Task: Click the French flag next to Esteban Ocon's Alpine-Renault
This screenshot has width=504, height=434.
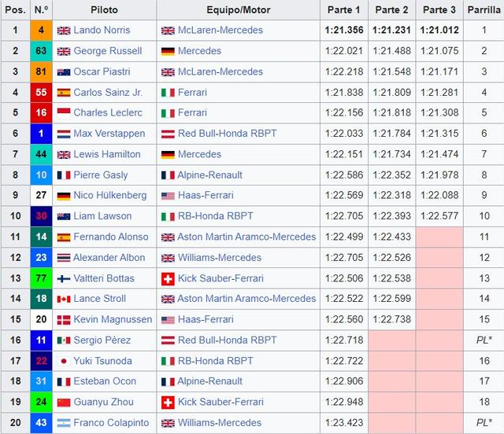Action: [168, 381]
